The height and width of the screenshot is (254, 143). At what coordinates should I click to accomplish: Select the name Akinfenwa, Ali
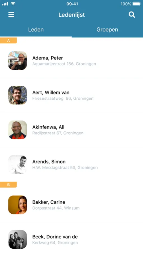point(49,127)
